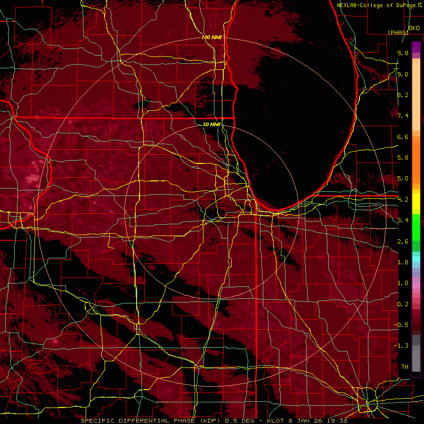Pick the gray colorbar segment near TH
The width and height of the screenshot is (424, 424).
(x=416, y=362)
